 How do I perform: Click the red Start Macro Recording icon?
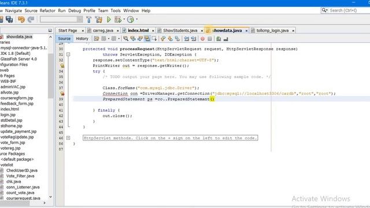click(x=202, y=39)
